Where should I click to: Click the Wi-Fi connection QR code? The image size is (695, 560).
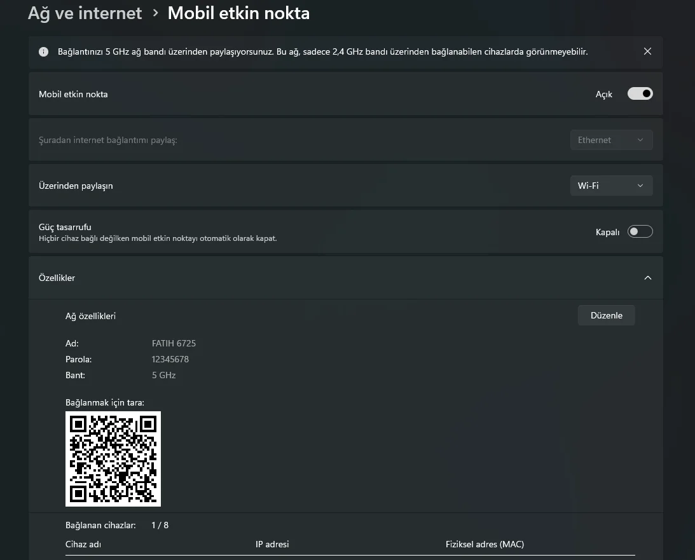[x=113, y=459]
